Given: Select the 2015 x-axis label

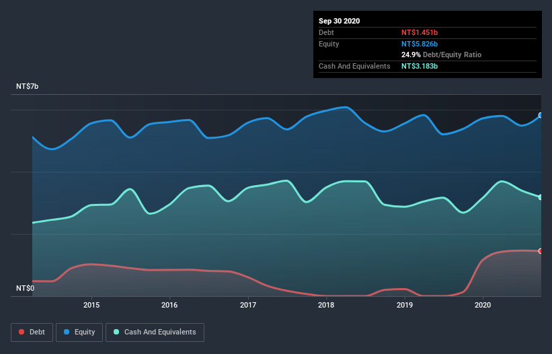Looking at the screenshot, I should coord(91,305).
